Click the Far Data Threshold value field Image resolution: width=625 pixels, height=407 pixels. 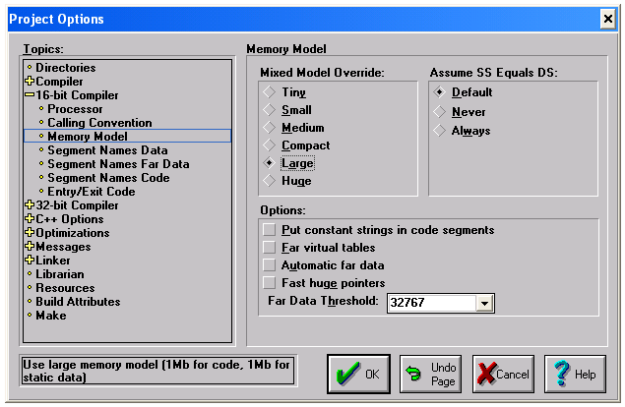(x=432, y=304)
